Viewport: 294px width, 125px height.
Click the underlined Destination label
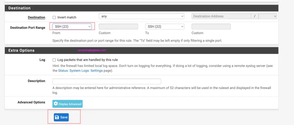[x=37, y=17]
